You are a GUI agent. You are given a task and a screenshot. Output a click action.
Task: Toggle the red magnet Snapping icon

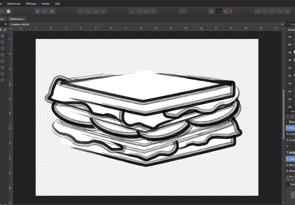pyautogui.click(x=226, y=11)
